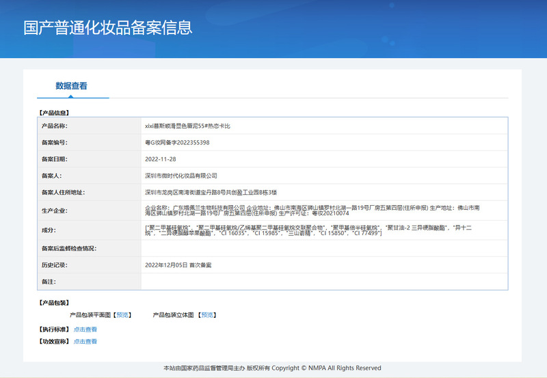Image resolution: width=547 pixels, height=378 pixels.
Task: Click the filer name 深圳市微时代化妆品有限公司
Action: tap(181, 176)
